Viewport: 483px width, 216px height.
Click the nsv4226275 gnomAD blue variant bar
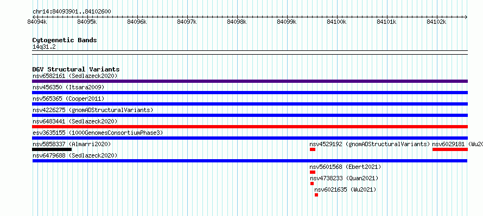250,115
